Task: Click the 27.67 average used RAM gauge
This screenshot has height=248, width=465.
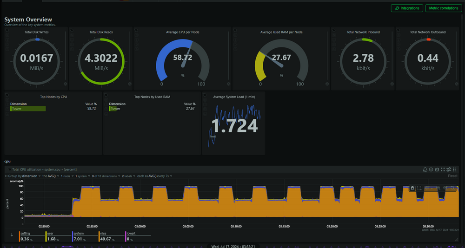Action: point(281,61)
